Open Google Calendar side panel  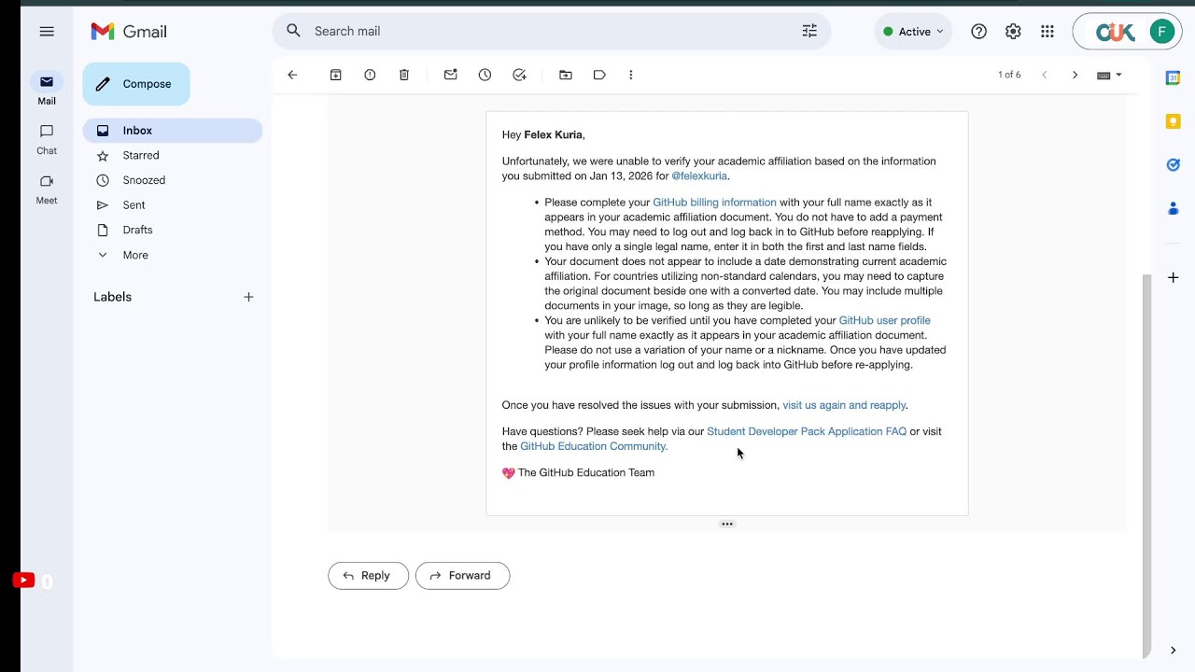coord(1174,78)
